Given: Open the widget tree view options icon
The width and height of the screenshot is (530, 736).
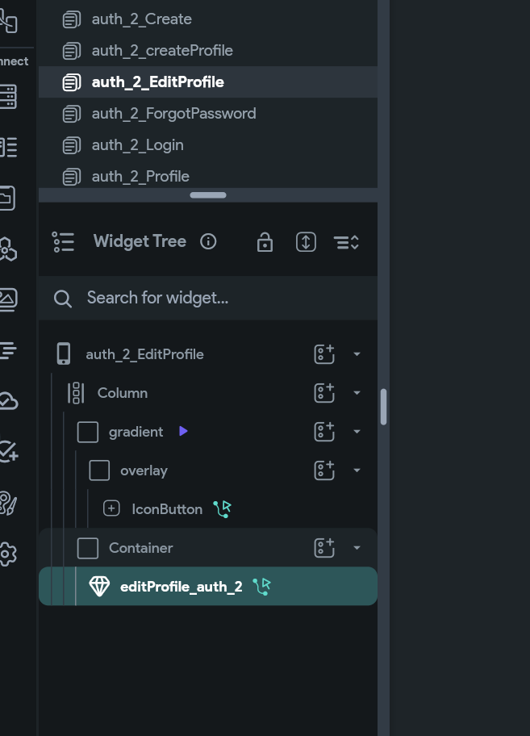Looking at the screenshot, I should (x=346, y=242).
